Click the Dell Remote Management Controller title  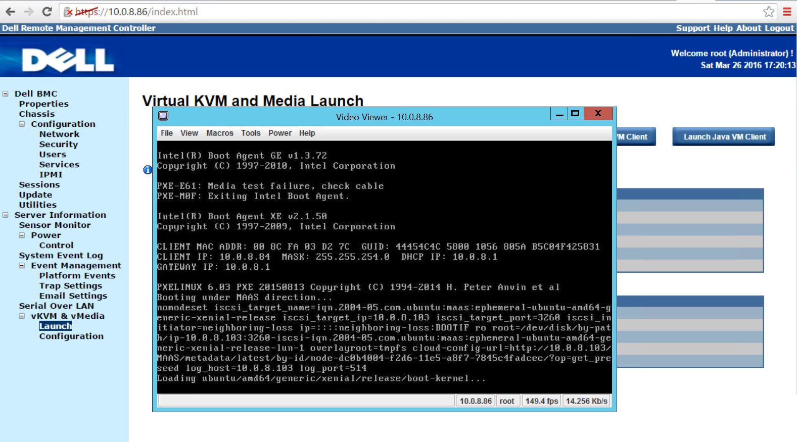(x=79, y=28)
